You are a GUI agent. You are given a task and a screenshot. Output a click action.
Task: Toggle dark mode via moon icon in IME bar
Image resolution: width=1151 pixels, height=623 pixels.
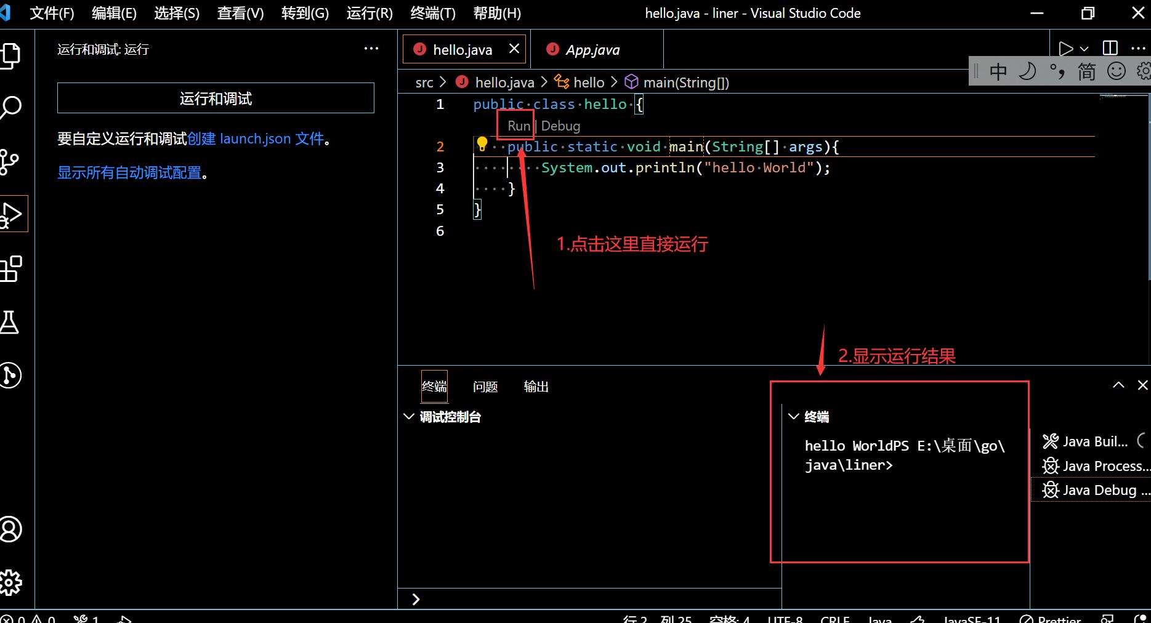[x=1027, y=71]
